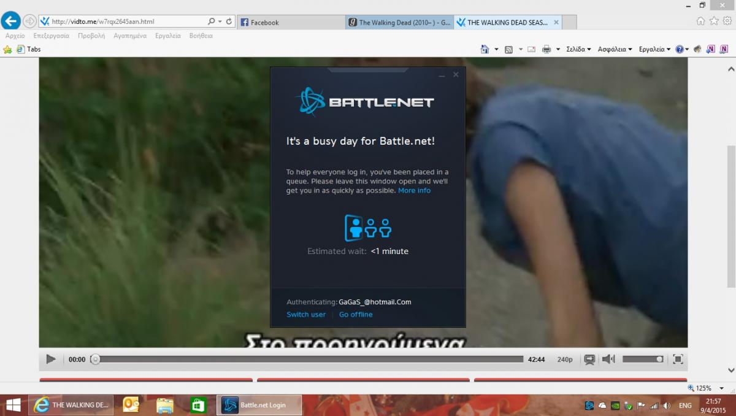Open a new blank browser tab

coord(569,22)
